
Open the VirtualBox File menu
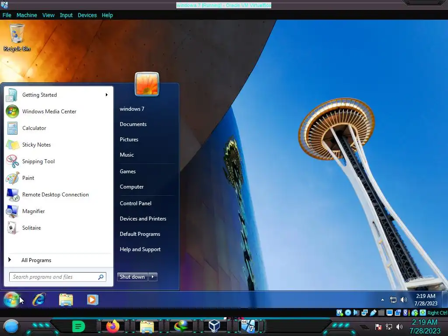pos(7,15)
